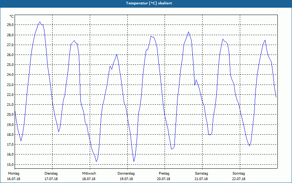Click the 25,0 axis label
This screenshot has height=183, width=292.
[x=10, y=65]
